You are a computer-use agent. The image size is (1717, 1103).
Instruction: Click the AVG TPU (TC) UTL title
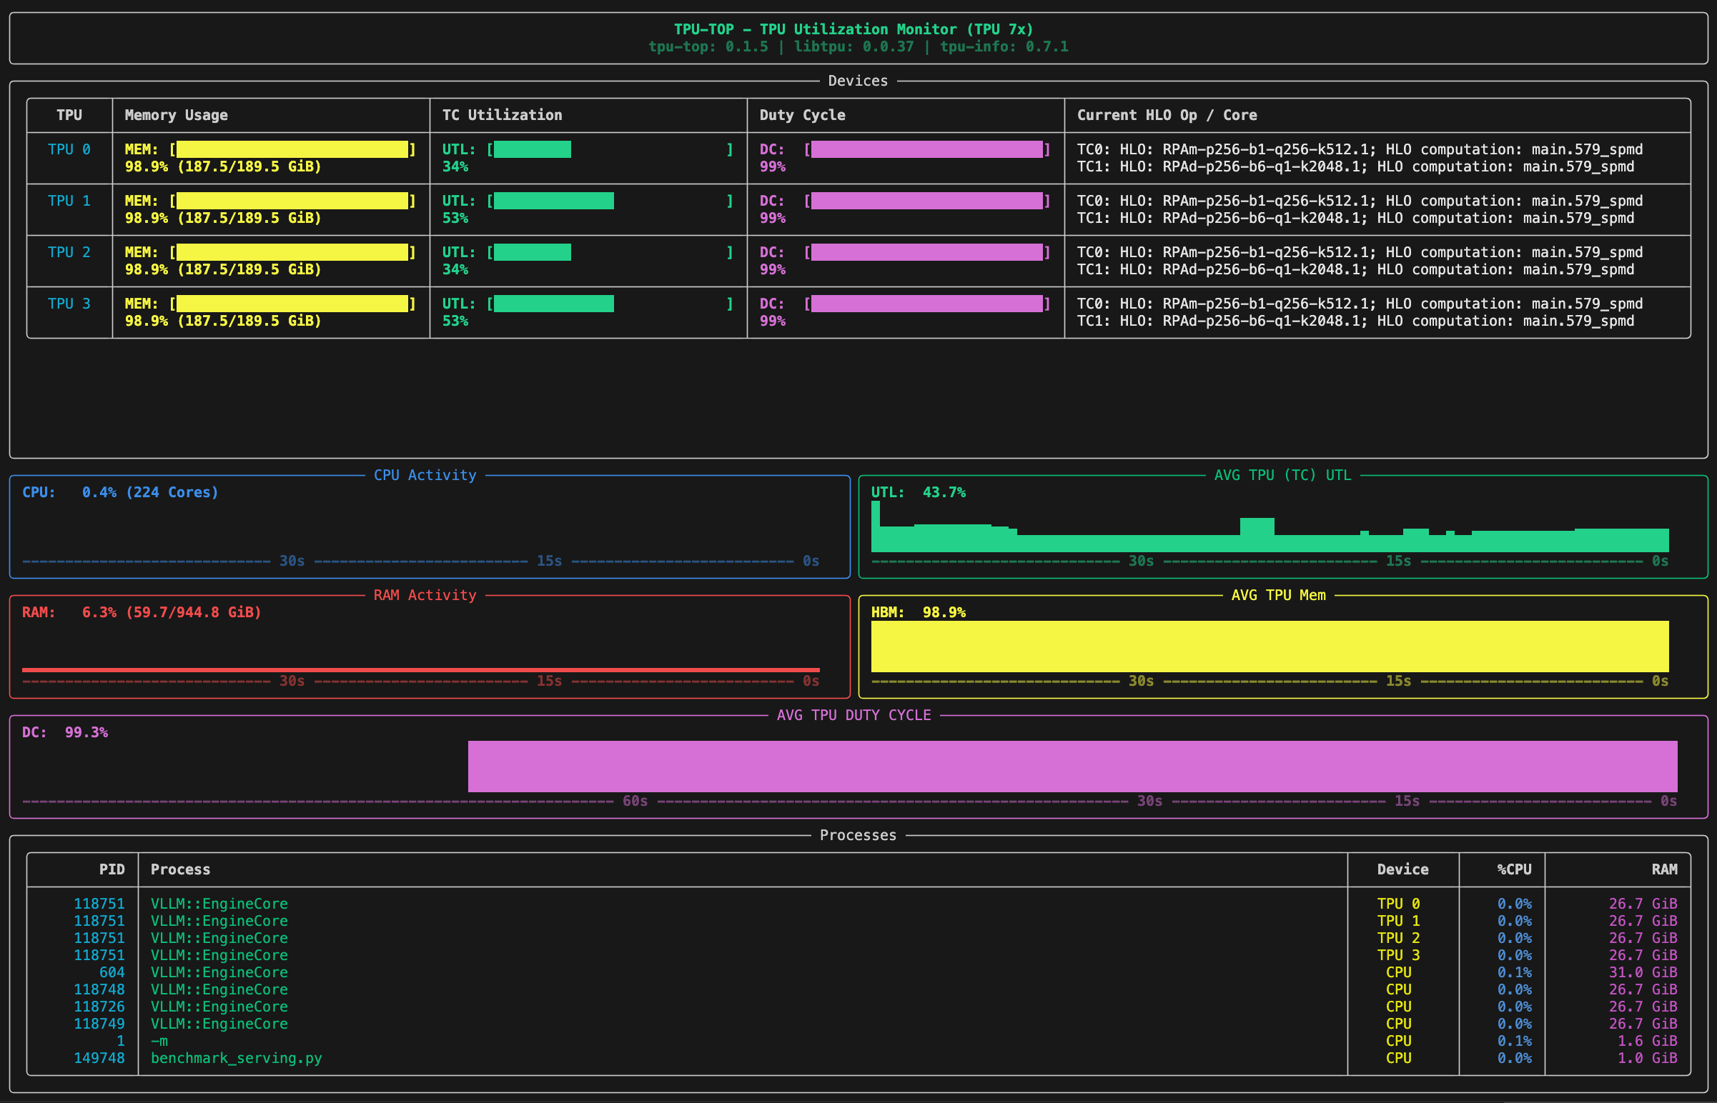tap(1282, 475)
